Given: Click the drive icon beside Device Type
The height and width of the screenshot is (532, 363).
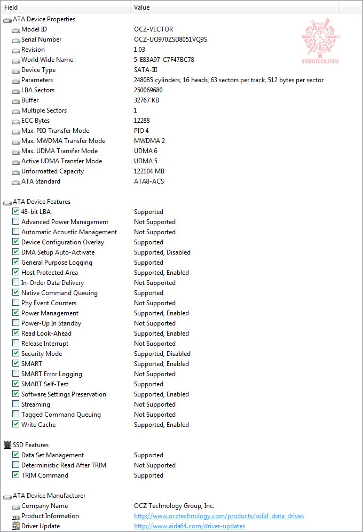Looking at the screenshot, I should point(16,72).
